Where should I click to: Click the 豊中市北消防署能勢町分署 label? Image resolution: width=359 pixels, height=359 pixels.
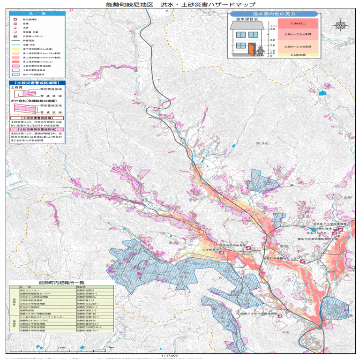pyautogui.click(x=318, y=239)
